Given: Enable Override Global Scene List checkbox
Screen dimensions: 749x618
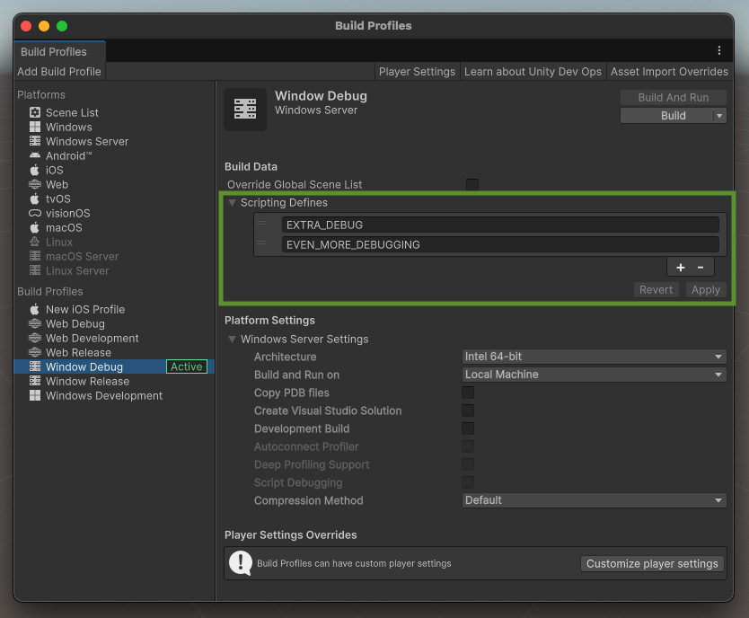Looking at the screenshot, I should coord(472,184).
